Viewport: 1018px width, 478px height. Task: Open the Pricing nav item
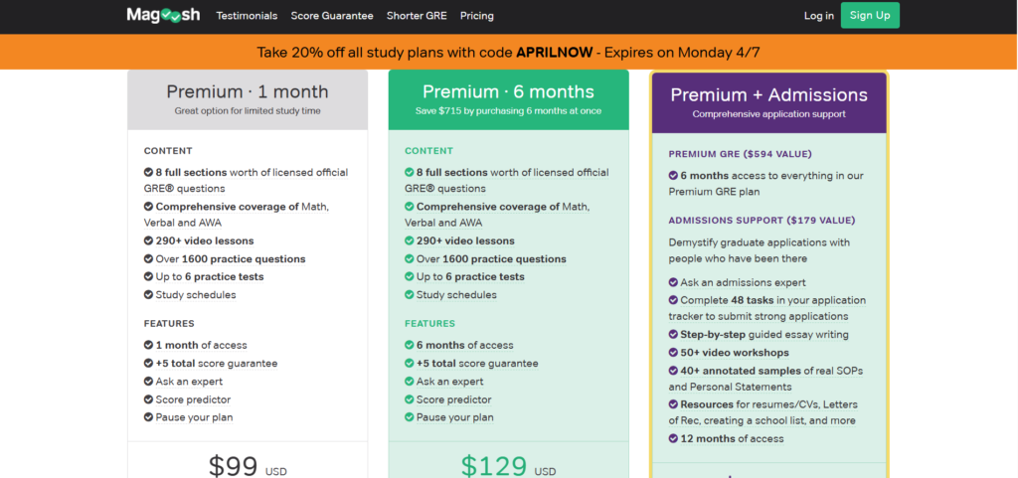(477, 16)
